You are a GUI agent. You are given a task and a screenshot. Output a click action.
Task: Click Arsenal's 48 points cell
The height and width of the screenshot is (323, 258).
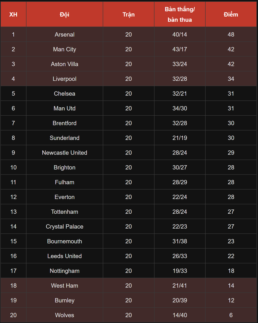point(231,35)
